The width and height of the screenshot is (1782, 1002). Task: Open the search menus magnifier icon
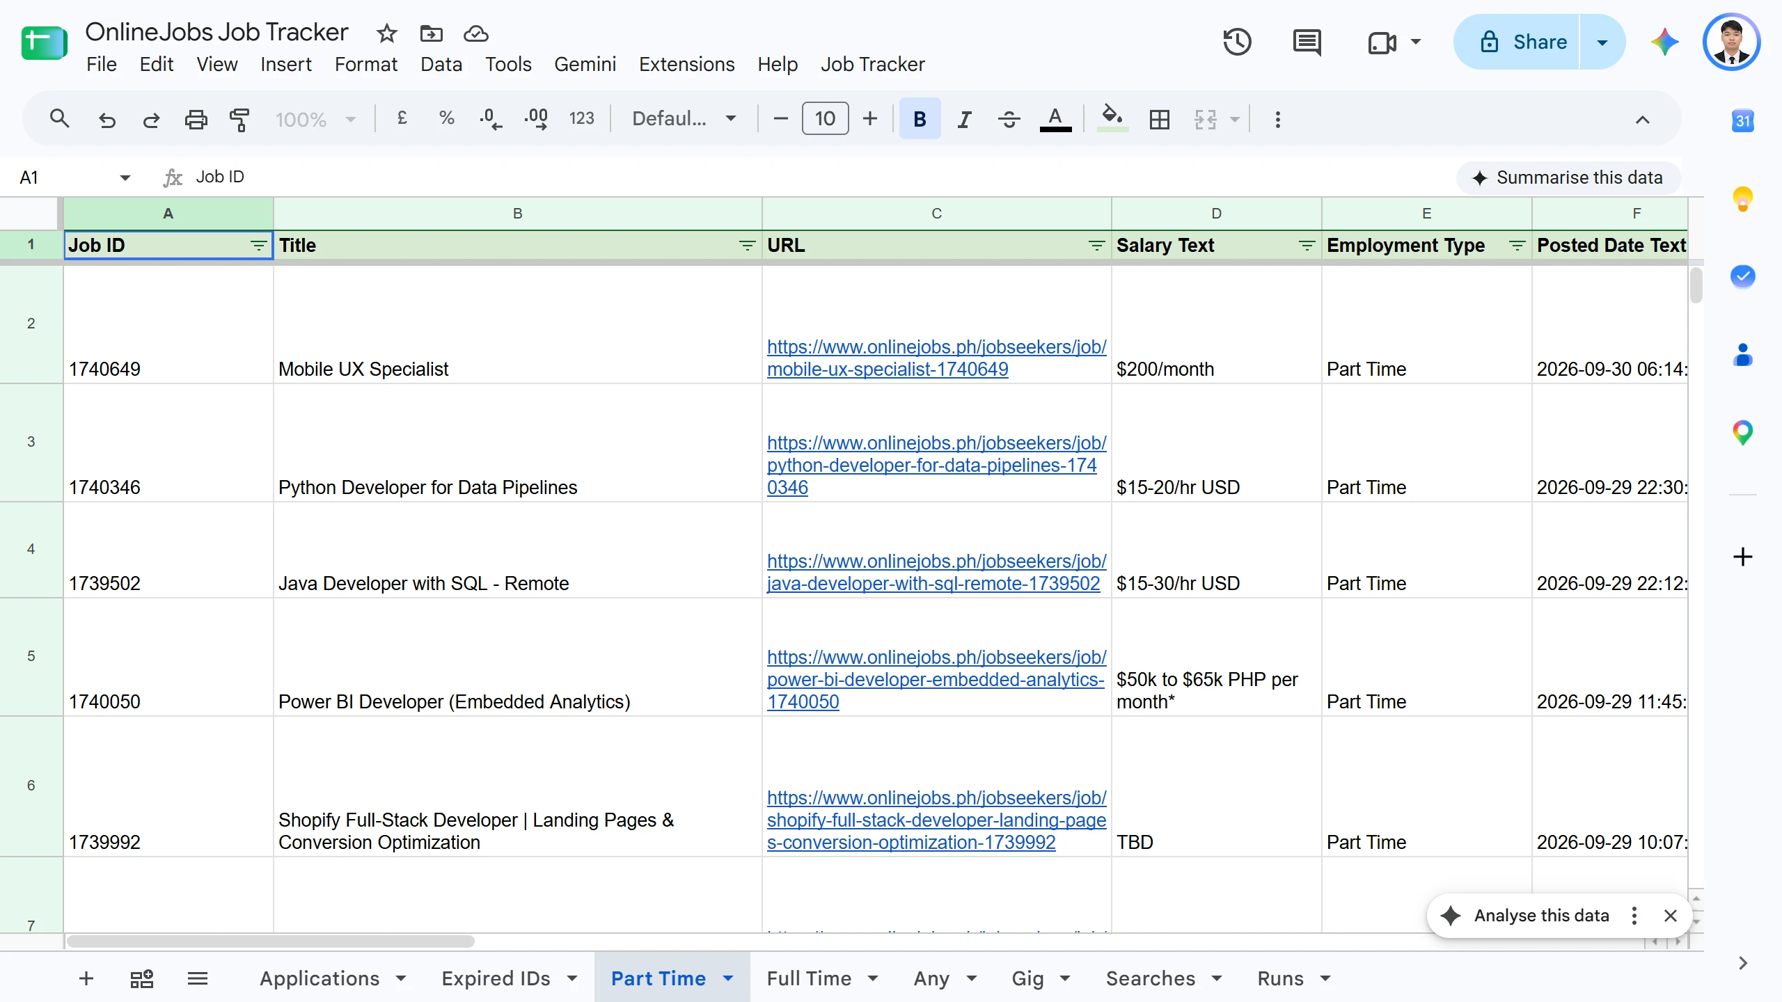point(60,119)
